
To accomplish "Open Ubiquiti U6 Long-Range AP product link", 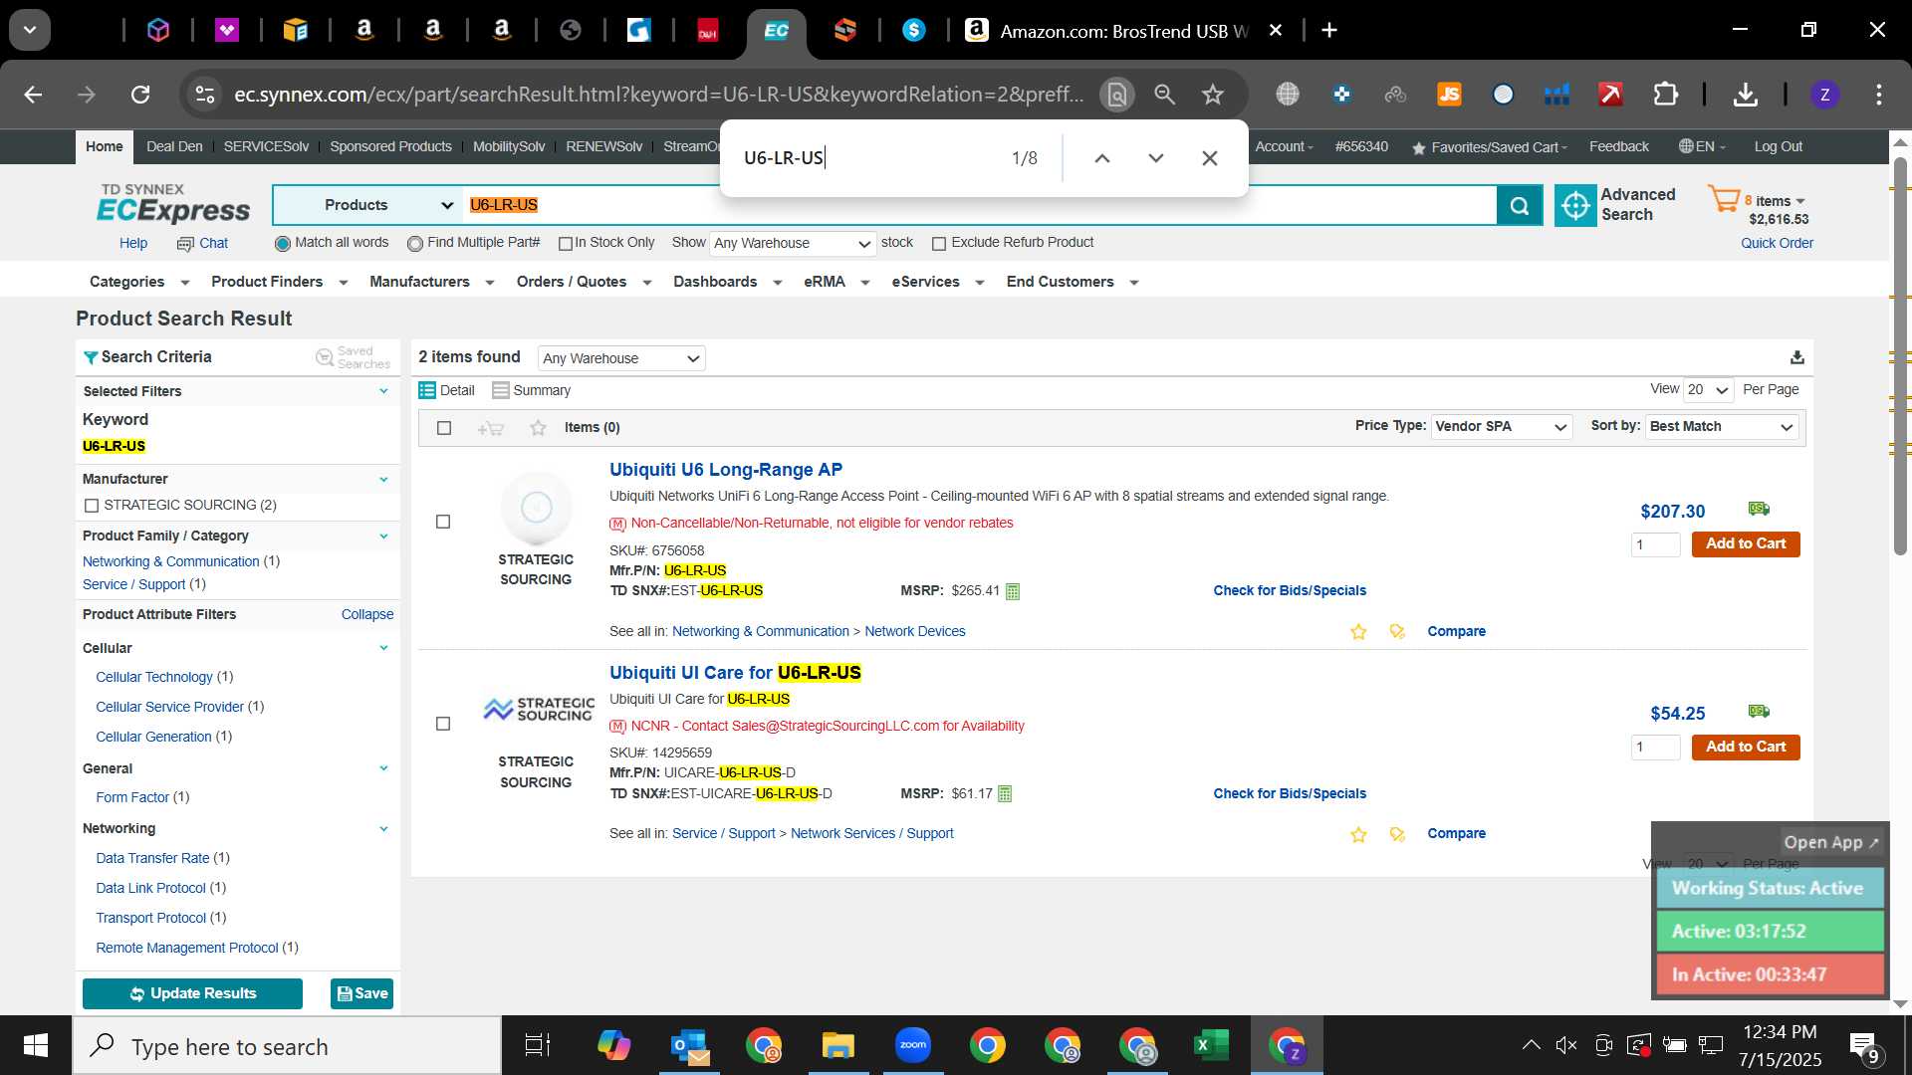I will coord(725,470).
